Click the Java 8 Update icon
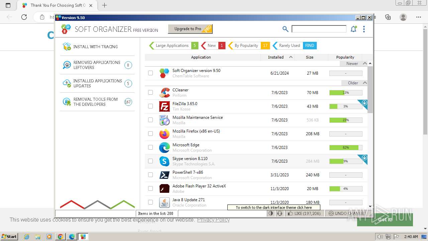Screen dimensions: 428x241 [164, 202]
